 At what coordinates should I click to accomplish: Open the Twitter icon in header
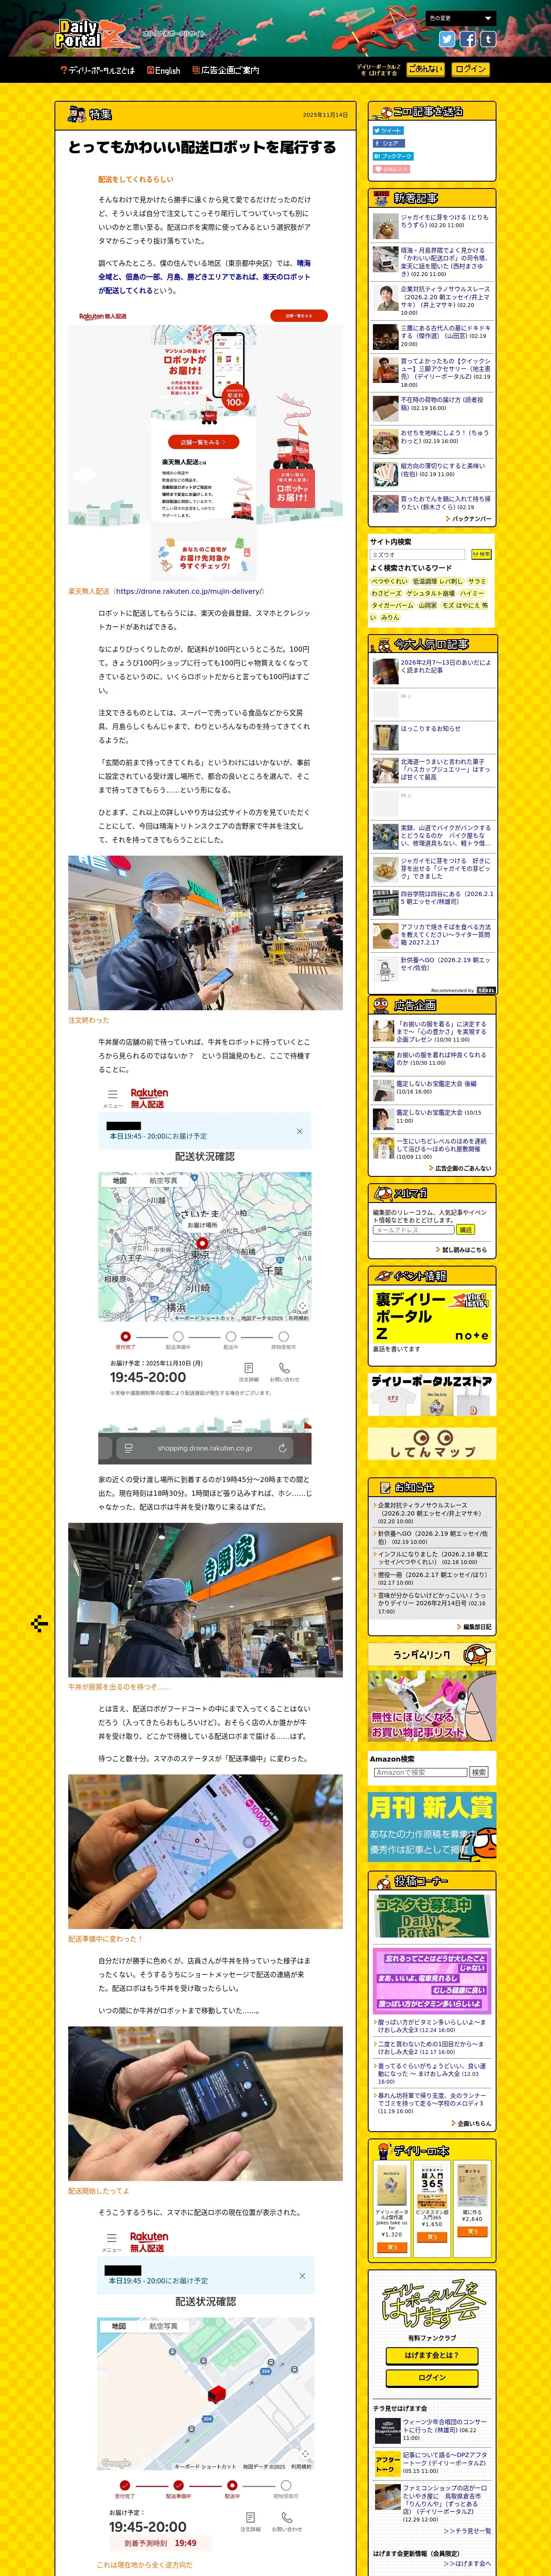pos(447,39)
